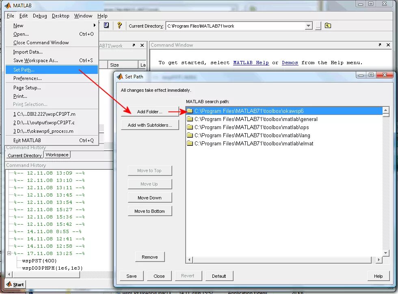Select folder icon of okawsp6 path entry
398x294 pixels.
(190, 111)
